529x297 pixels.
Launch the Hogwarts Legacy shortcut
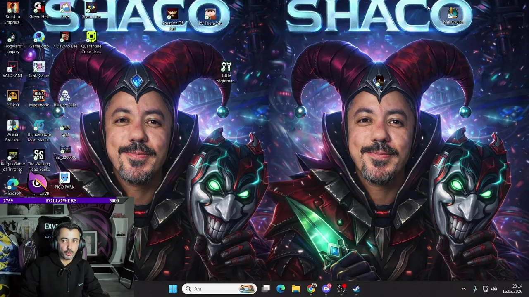(13, 43)
